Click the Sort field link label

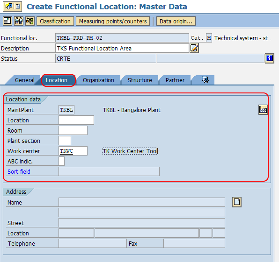click(19, 172)
